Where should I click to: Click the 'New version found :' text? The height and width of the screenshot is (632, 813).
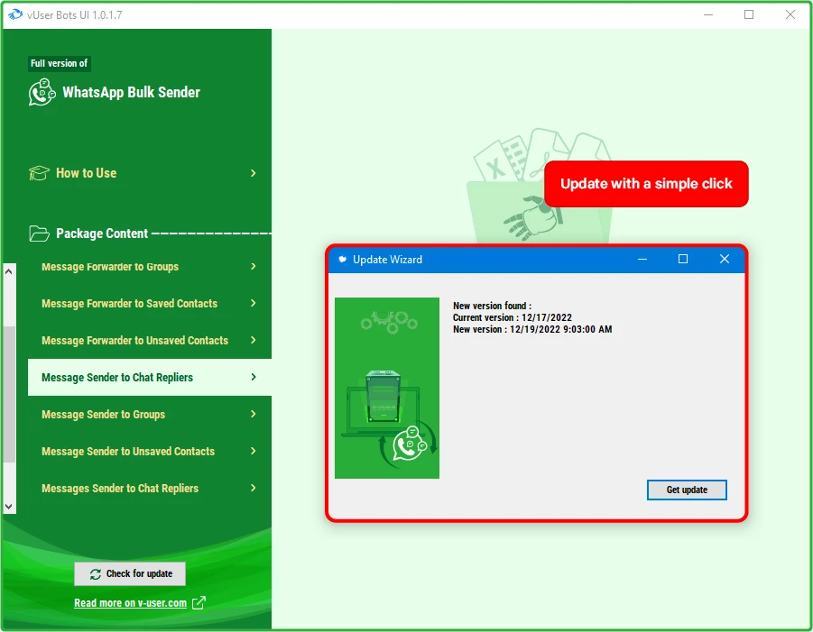pyautogui.click(x=492, y=306)
